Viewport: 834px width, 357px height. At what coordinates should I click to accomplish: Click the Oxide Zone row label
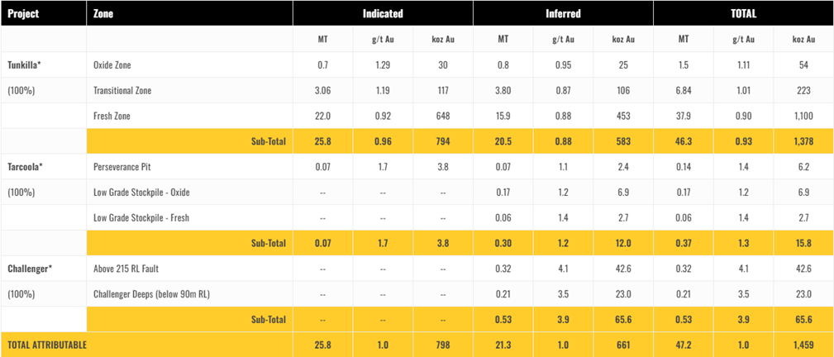[112, 64]
